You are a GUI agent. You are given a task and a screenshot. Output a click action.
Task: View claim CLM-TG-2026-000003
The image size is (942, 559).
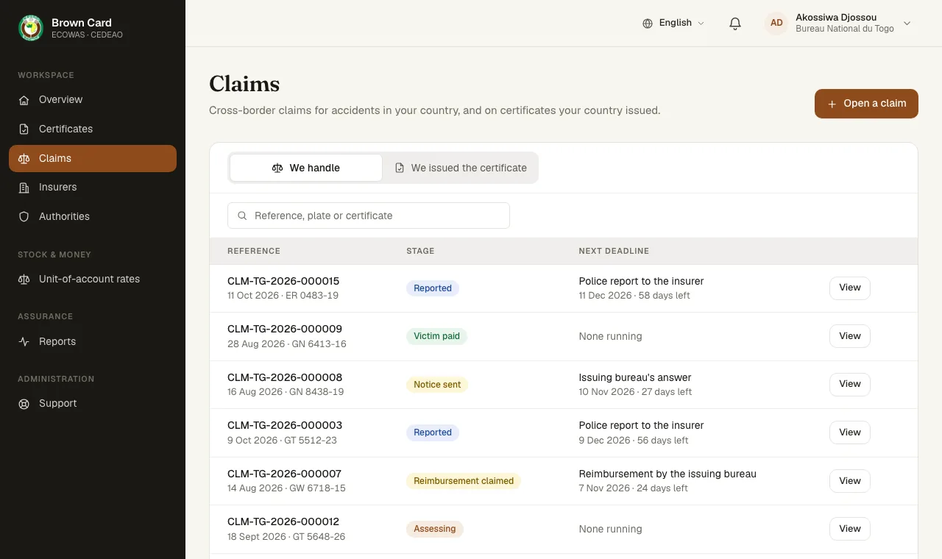850,432
